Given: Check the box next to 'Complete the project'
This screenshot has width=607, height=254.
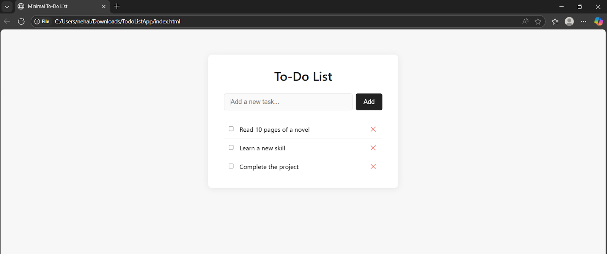Looking at the screenshot, I should pos(231,166).
